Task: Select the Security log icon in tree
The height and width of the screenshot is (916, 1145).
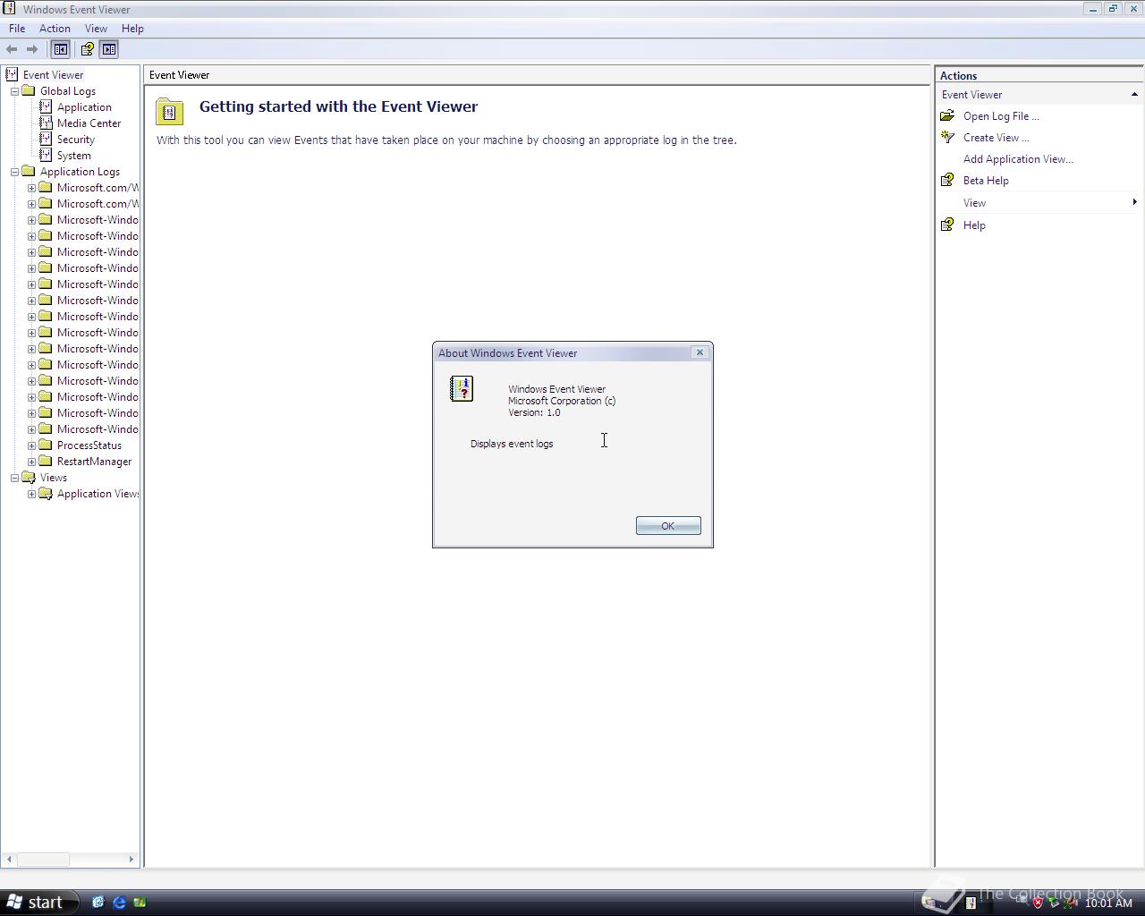Action: [x=46, y=140]
